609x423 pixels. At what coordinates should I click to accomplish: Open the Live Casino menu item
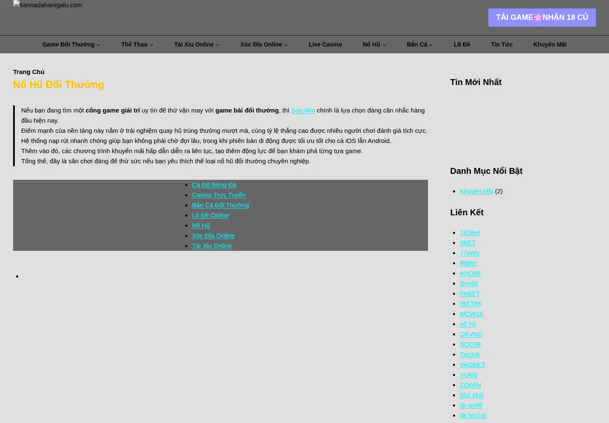pos(325,44)
